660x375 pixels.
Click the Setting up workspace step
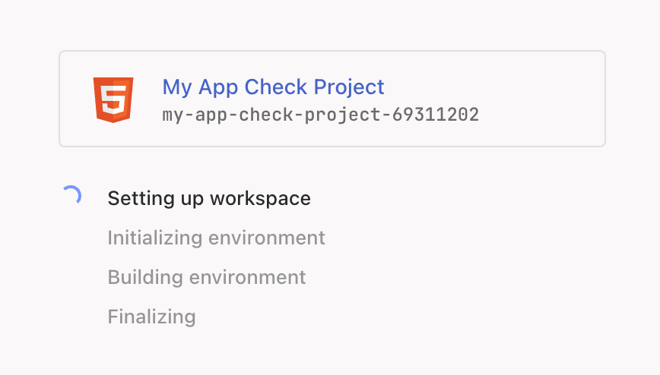point(209,198)
